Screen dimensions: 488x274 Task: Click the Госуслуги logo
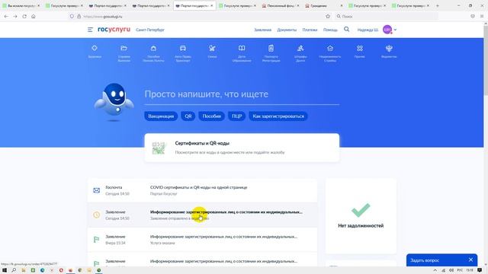point(114,30)
